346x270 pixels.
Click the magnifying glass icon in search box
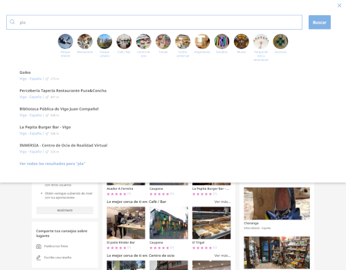pos(12,22)
